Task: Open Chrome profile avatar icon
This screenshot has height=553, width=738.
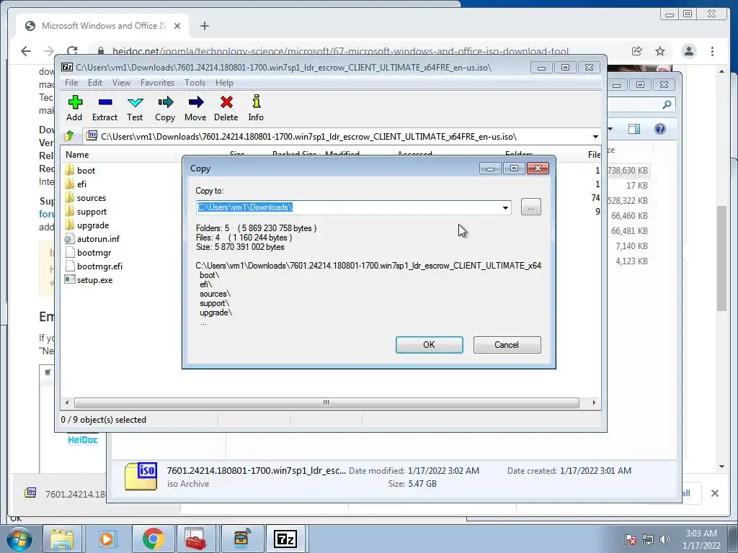Action: (x=688, y=51)
